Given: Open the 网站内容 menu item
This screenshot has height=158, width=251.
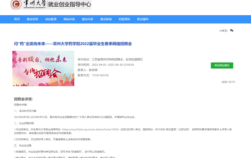Looking at the screenshot, I should [69, 19].
